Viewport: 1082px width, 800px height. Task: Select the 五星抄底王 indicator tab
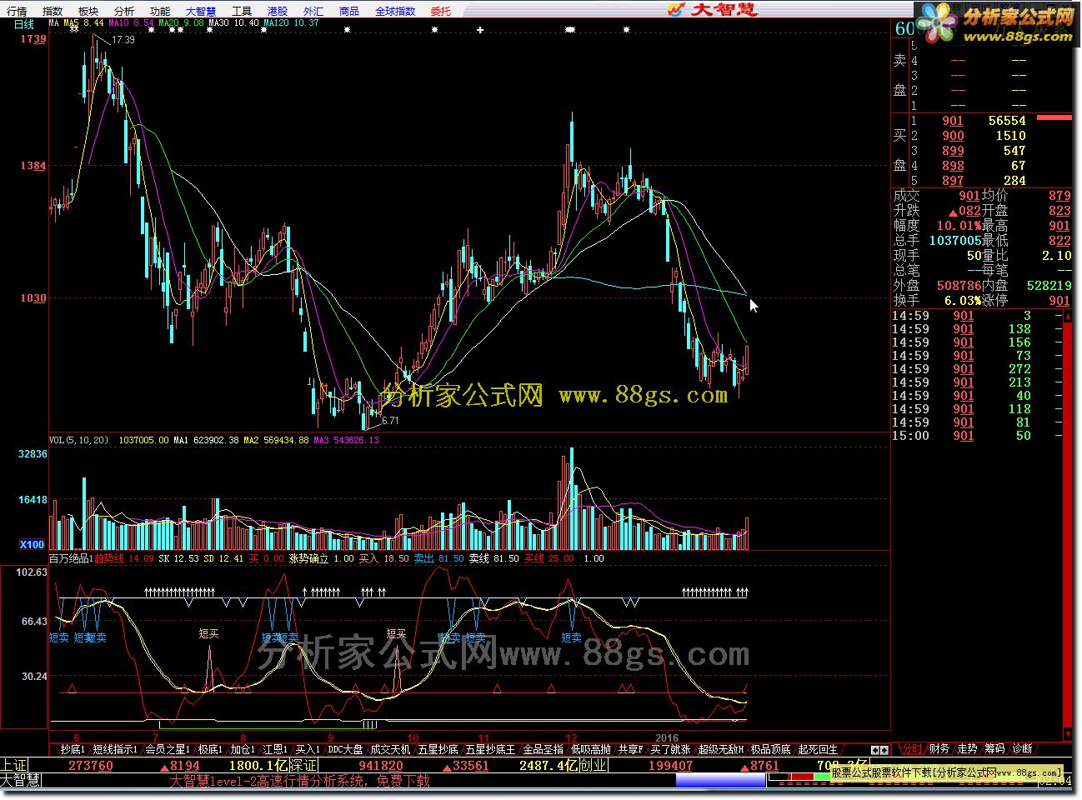(490, 749)
